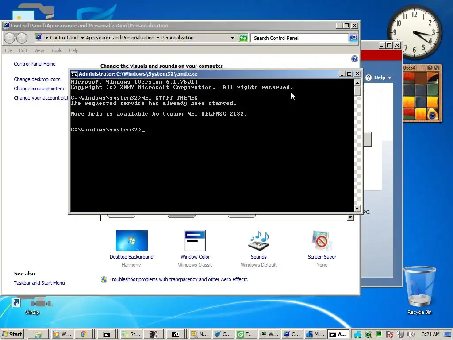
Task: Expand dropdown arrow after 'Appearance and Personalization' breadcrumb
Action: point(158,38)
